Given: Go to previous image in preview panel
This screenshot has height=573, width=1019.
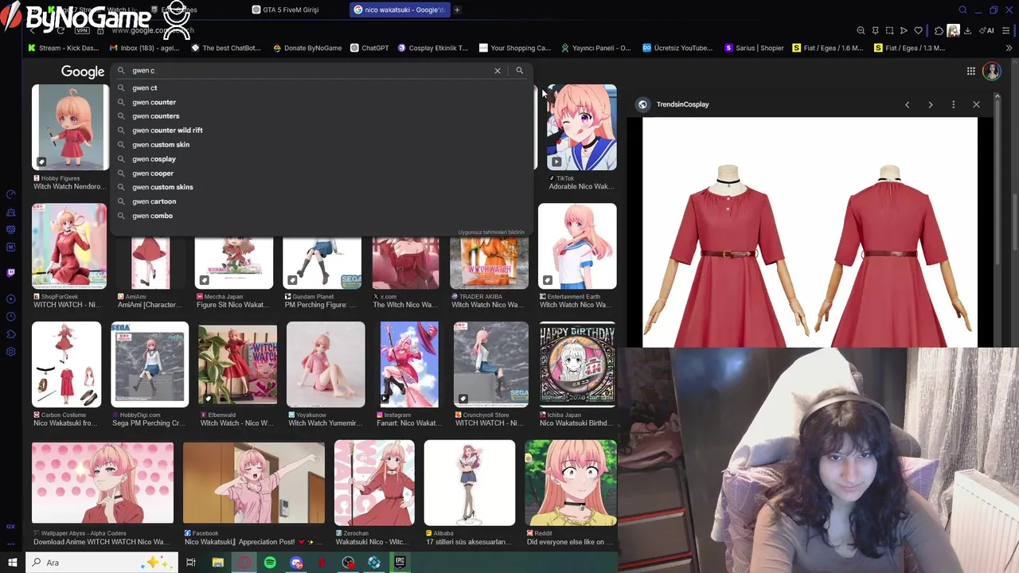Looking at the screenshot, I should (907, 104).
